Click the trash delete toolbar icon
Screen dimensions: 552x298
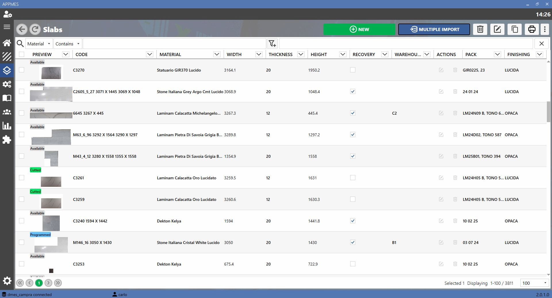(480, 29)
